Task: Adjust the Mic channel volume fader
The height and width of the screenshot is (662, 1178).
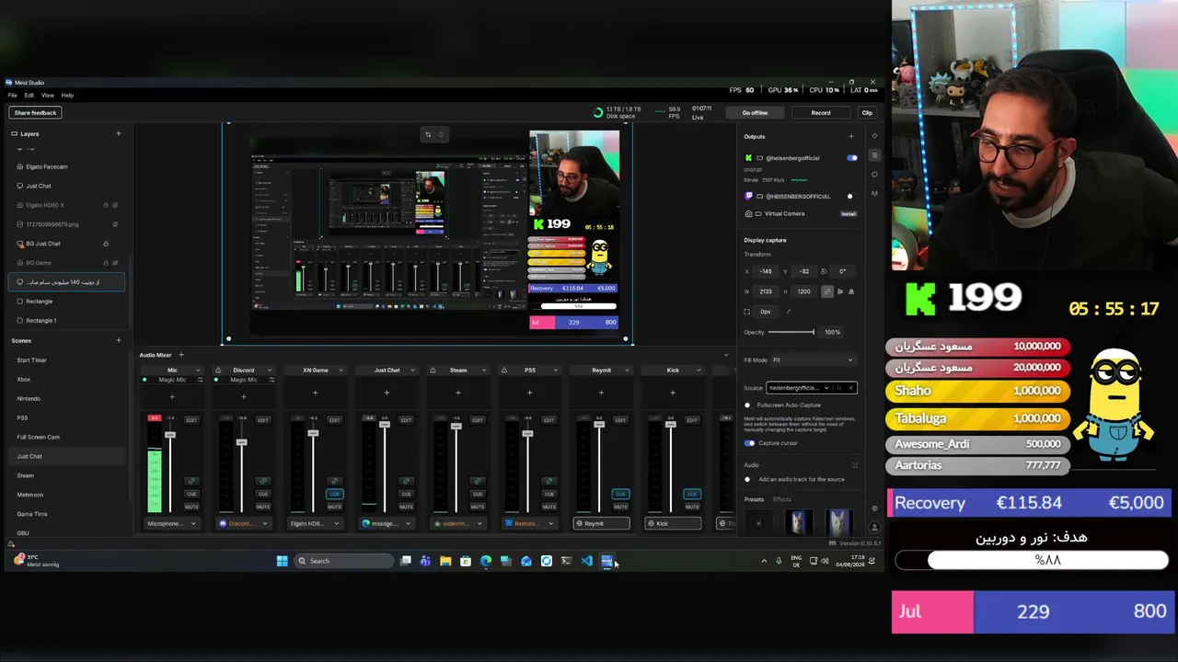Action: click(x=170, y=435)
